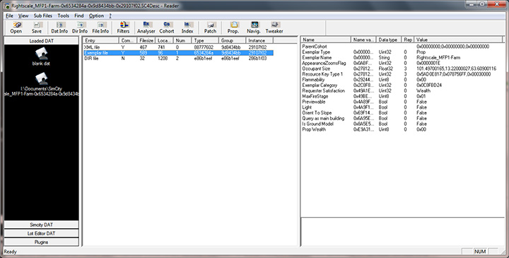Screen dimensions: 509x258
Task: Sort properties by Name column header
Action: (326, 40)
